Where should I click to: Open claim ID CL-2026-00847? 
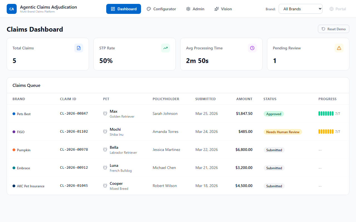(x=74, y=113)
